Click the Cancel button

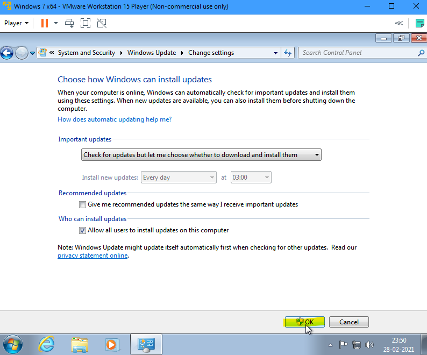[349, 322]
